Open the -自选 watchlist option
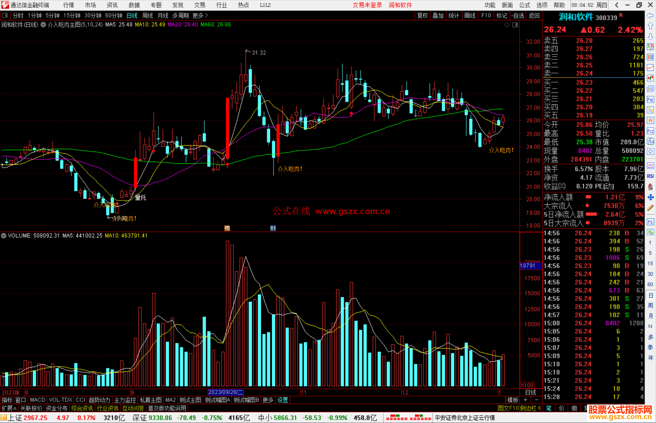 pyautogui.click(x=518, y=15)
